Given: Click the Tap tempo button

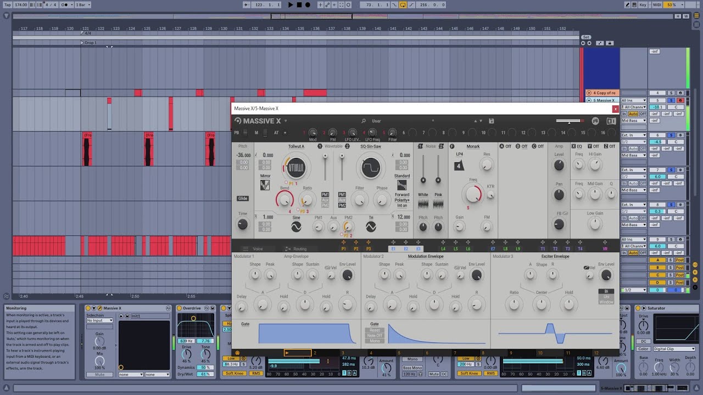Looking at the screenshot, I should point(7,5).
